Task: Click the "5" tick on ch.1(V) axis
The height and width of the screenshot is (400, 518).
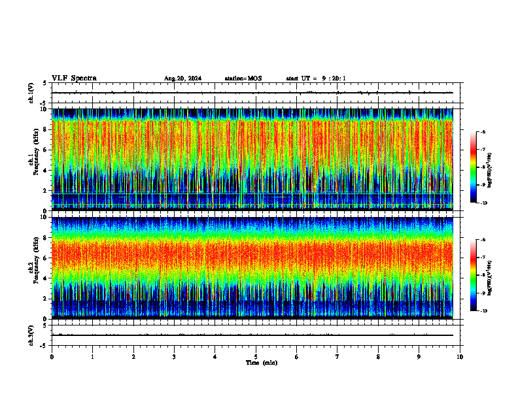Action: [x=45, y=83]
